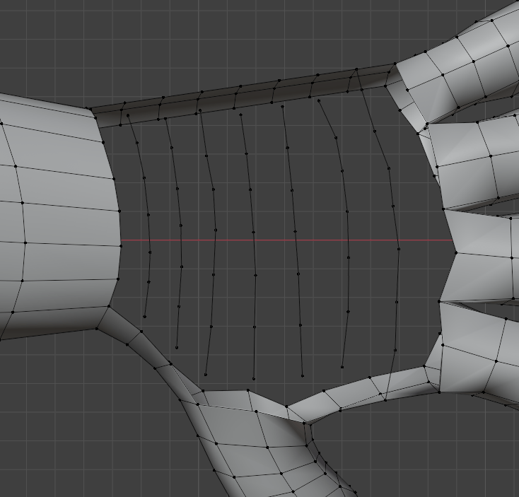Pick bottom end vertex of the rightmost loose edge strip

(386, 398)
